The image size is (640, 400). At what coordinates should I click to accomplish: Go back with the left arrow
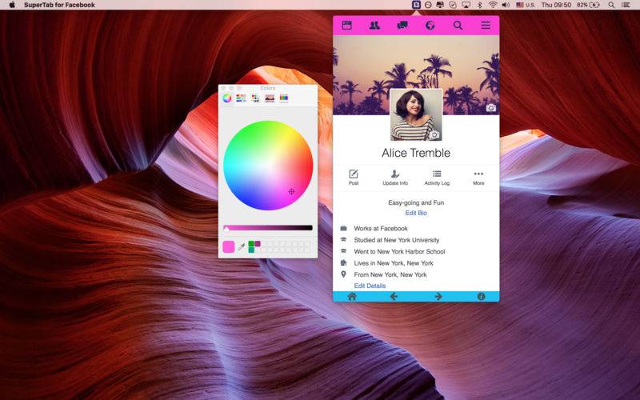[x=394, y=296]
